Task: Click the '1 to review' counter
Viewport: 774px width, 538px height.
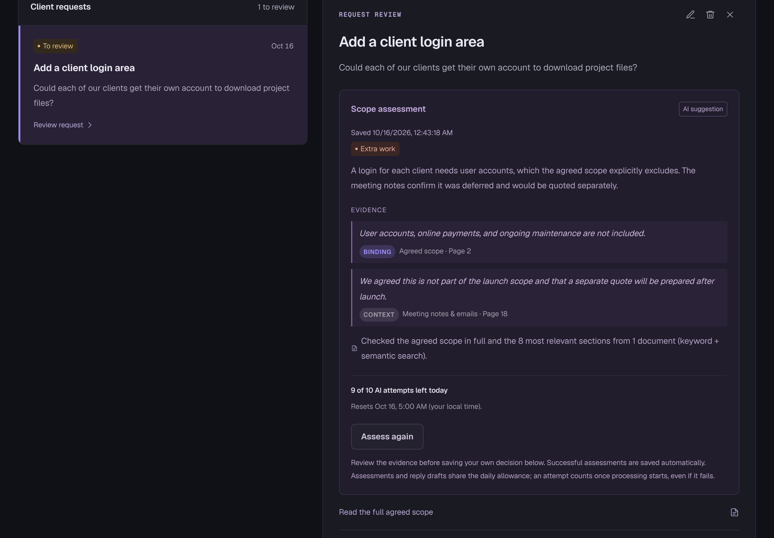Action: tap(276, 7)
